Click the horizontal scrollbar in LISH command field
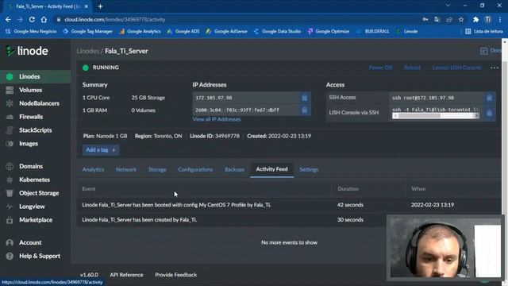Screen dimensions: 508x286 point(436,116)
